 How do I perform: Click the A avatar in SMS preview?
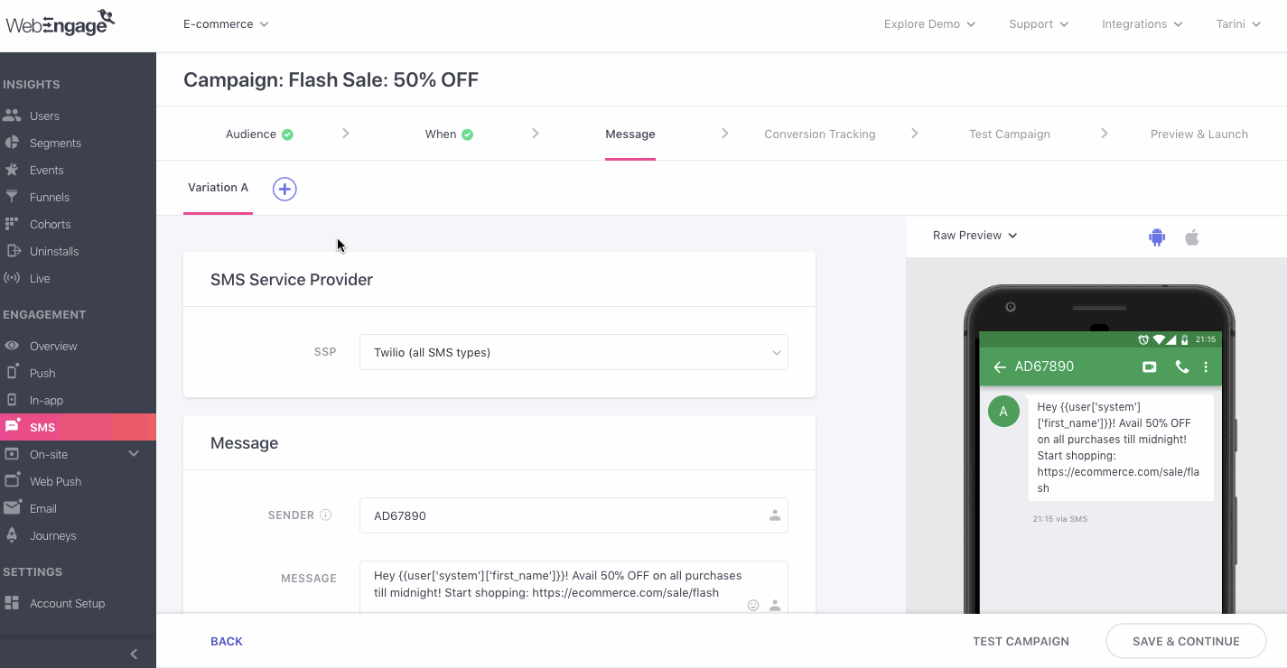[x=1003, y=412]
